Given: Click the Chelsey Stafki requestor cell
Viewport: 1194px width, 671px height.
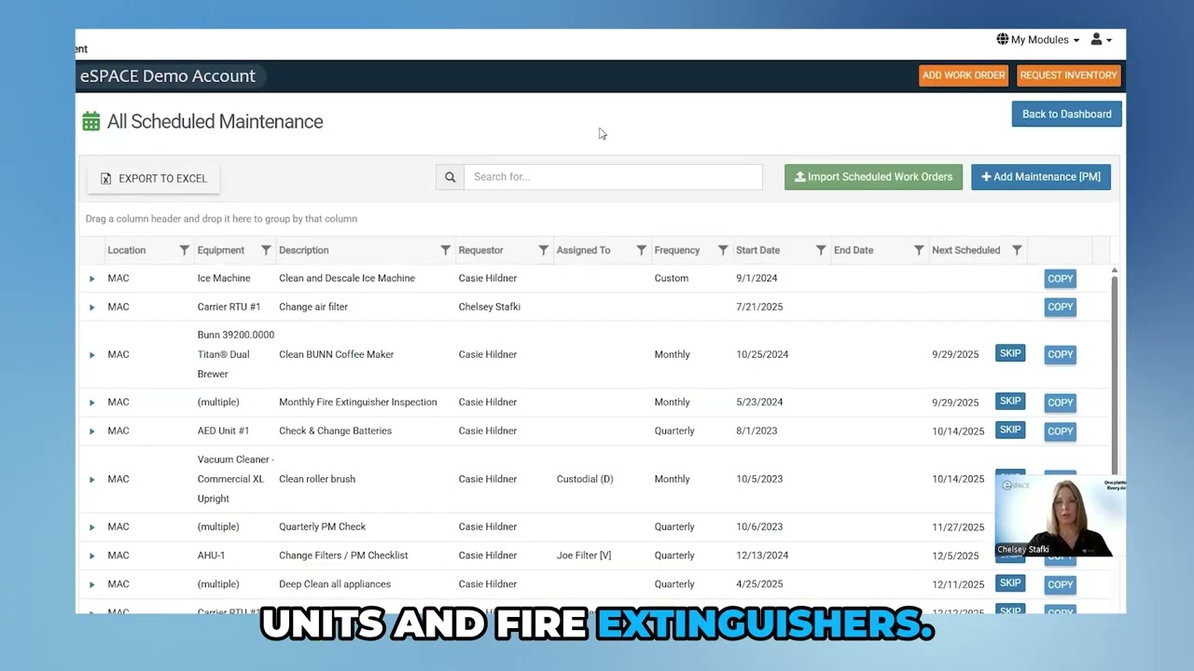Looking at the screenshot, I should [x=489, y=307].
